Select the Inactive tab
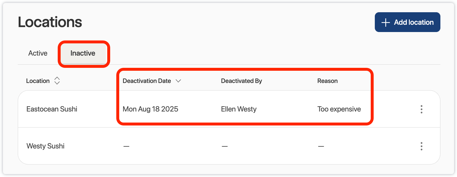The height and width of the screenshot is (177, 457). coord(82,53)
